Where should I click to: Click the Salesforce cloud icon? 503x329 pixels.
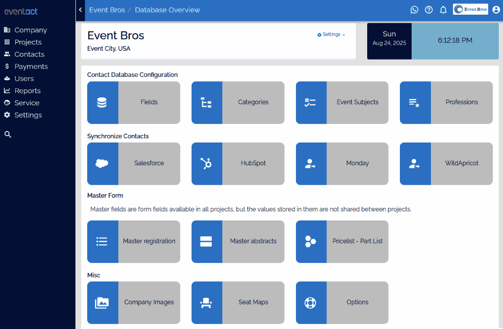click(x=102, y=163)
